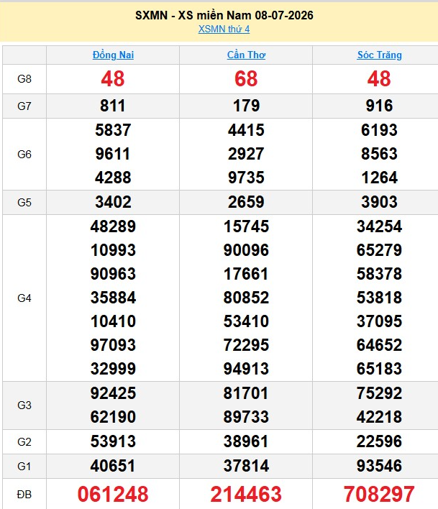Open the Đồng Nai province link

click(x=113, y=55)
